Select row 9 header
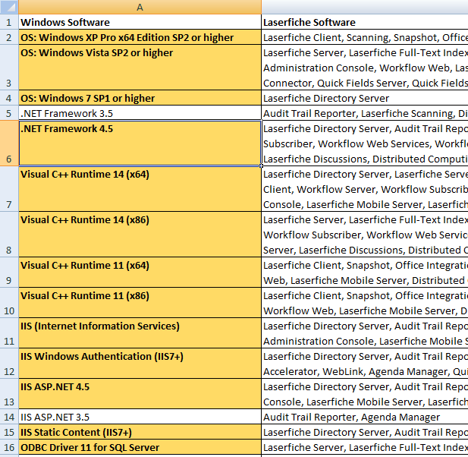 [9, 273]
